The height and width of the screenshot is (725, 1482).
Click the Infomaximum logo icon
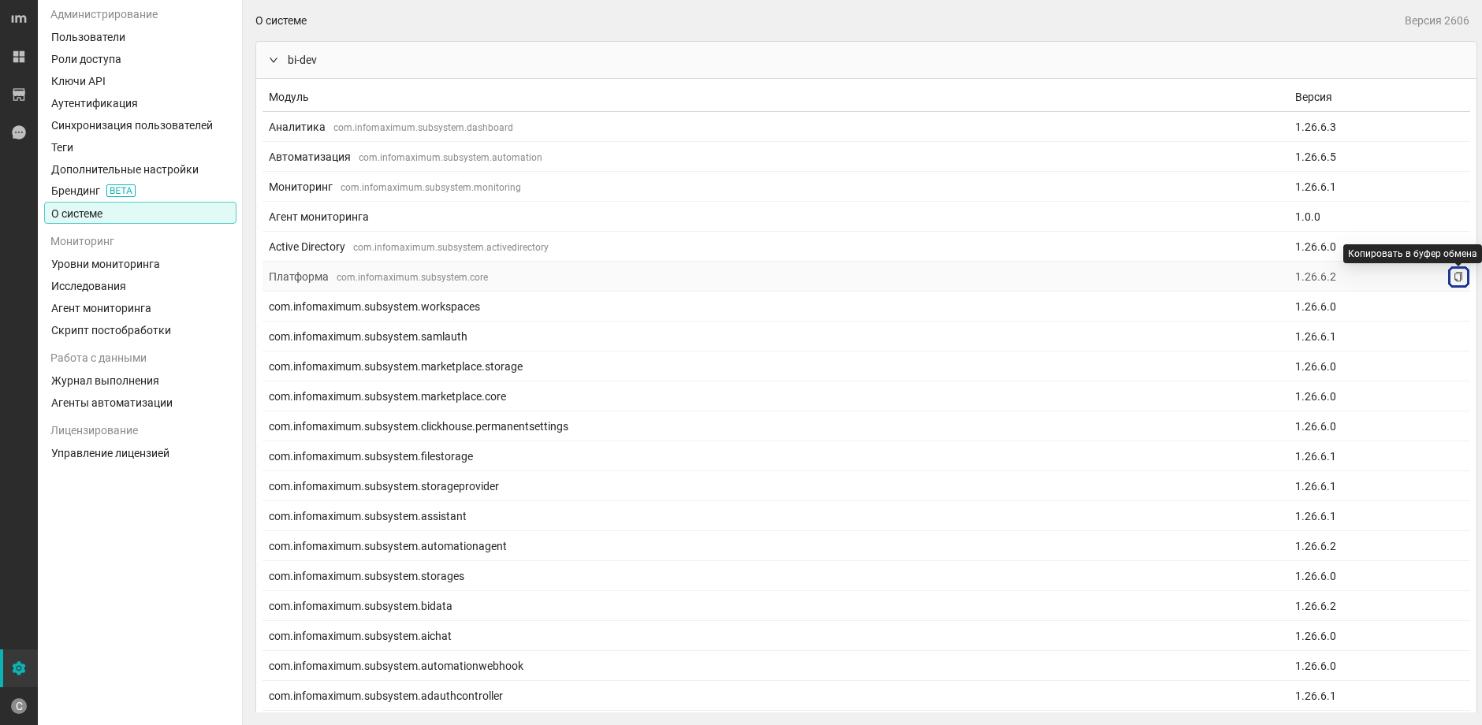pyautogui.click(x=19, y=19)
